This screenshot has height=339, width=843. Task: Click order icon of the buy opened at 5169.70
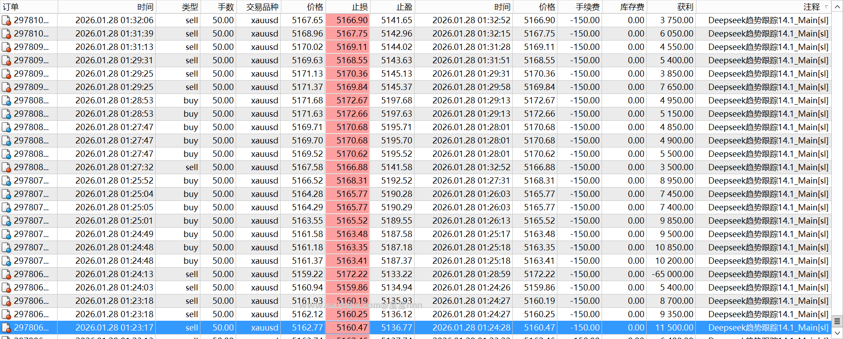coord(6,141)
